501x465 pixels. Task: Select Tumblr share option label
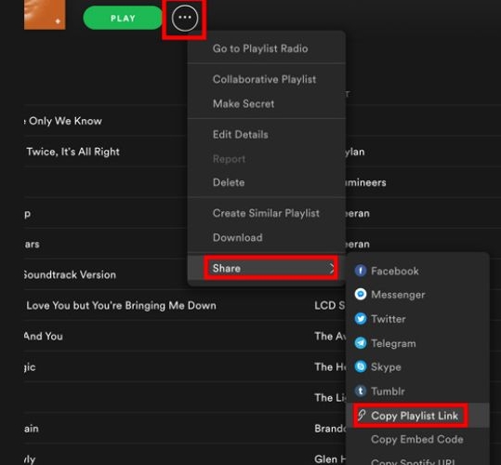coord(388,392)
